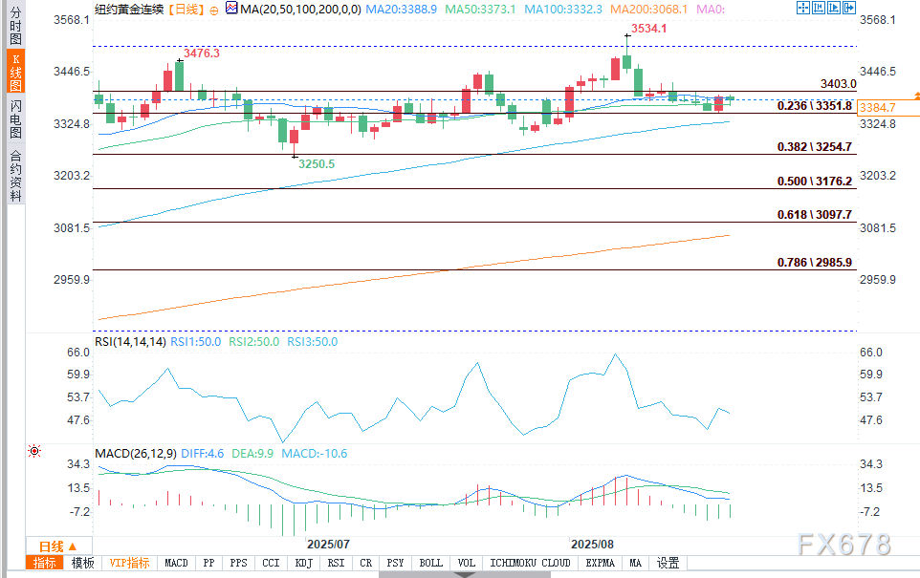Select the BOLL indicator button
The height and width of the screenshot is (578, 920).
pos(431,563)
